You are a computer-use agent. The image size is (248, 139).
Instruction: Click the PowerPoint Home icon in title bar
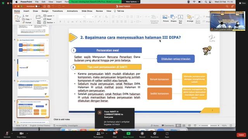coord(45,6)
